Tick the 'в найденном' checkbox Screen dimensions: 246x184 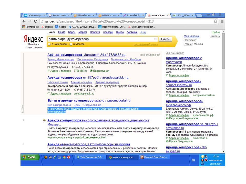pos(49,44)
